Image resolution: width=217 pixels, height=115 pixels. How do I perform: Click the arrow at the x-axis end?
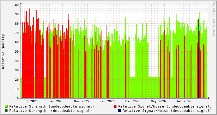coord(209,98)
